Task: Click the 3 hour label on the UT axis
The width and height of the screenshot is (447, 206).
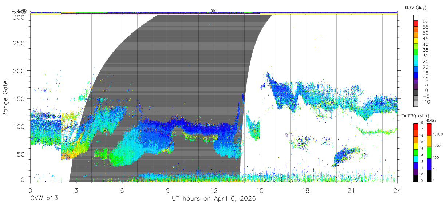Action: [76, 190]
